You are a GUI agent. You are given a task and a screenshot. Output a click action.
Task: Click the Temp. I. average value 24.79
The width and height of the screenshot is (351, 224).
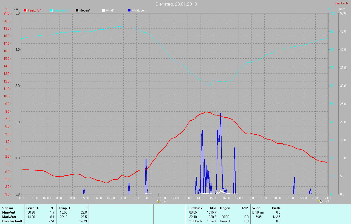[x=83, y=221]
